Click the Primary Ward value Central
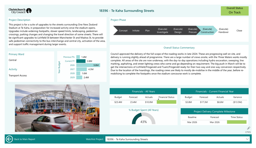This screenshot has width=256, height=148. coord(13,60)
